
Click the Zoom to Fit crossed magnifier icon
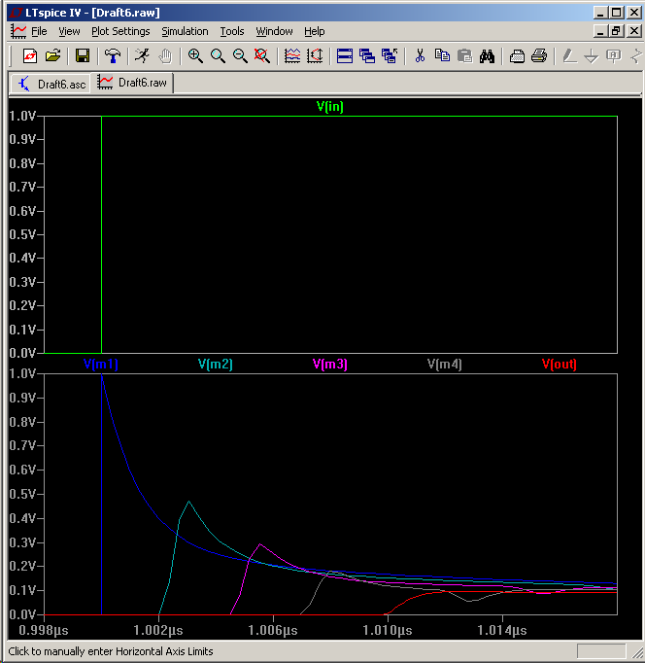click(262, 55)
